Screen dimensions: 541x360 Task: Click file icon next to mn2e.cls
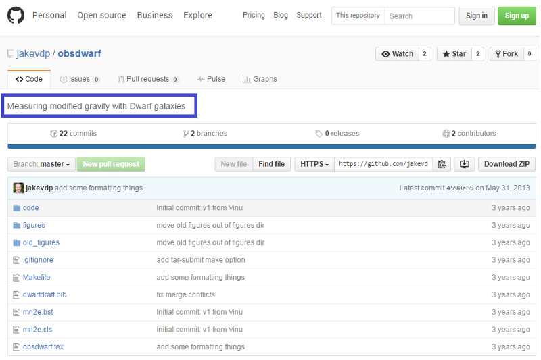pyautogui.click(x=16, y=330)
